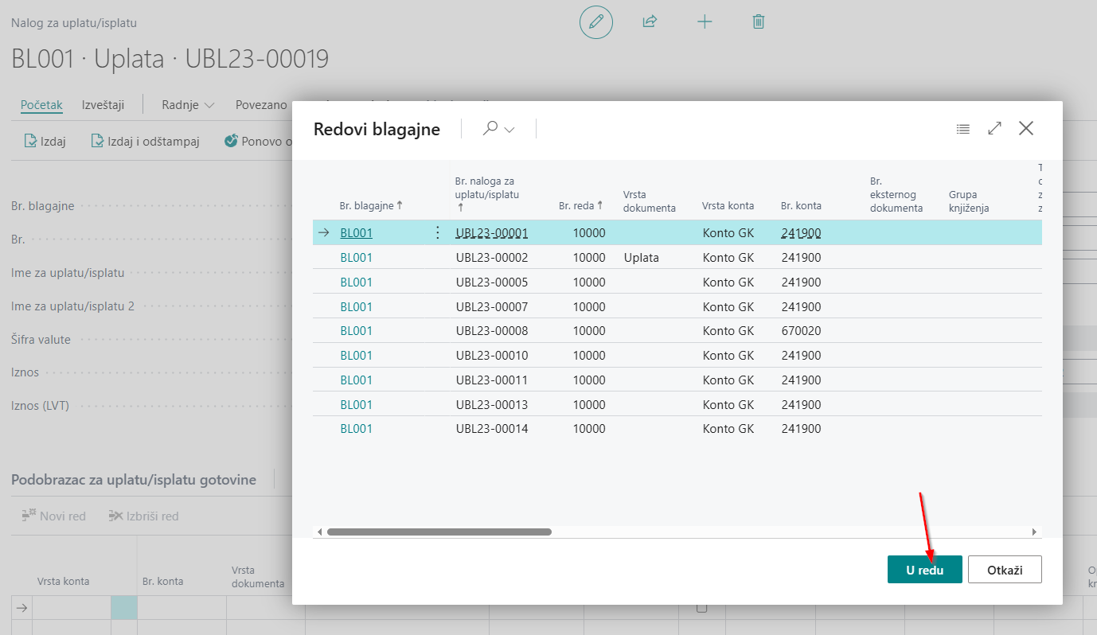Viewport: 1097px width, 635px height.
Task: Open BL001 link in row UBL23-00002
Action: (356, 258)
